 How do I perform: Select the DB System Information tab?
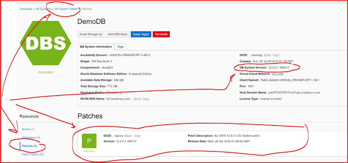(96, 47)
